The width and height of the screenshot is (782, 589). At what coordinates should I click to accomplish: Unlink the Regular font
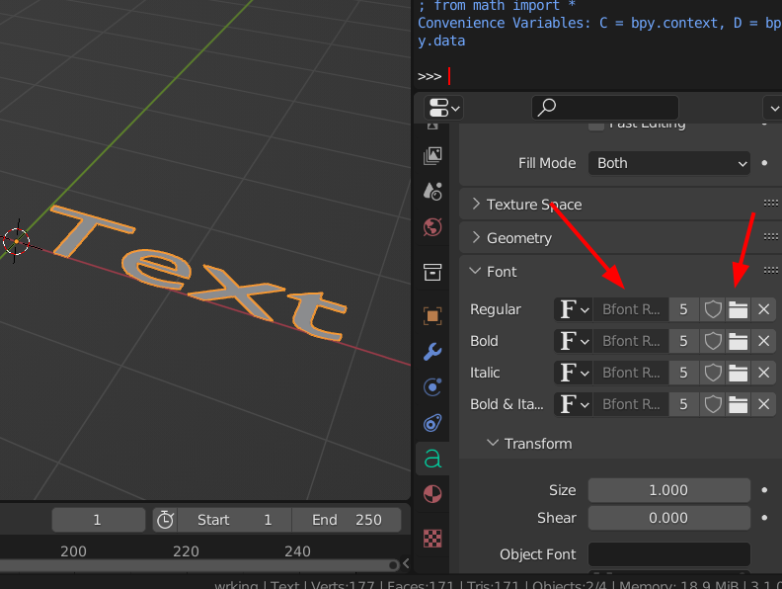(763, 309)
